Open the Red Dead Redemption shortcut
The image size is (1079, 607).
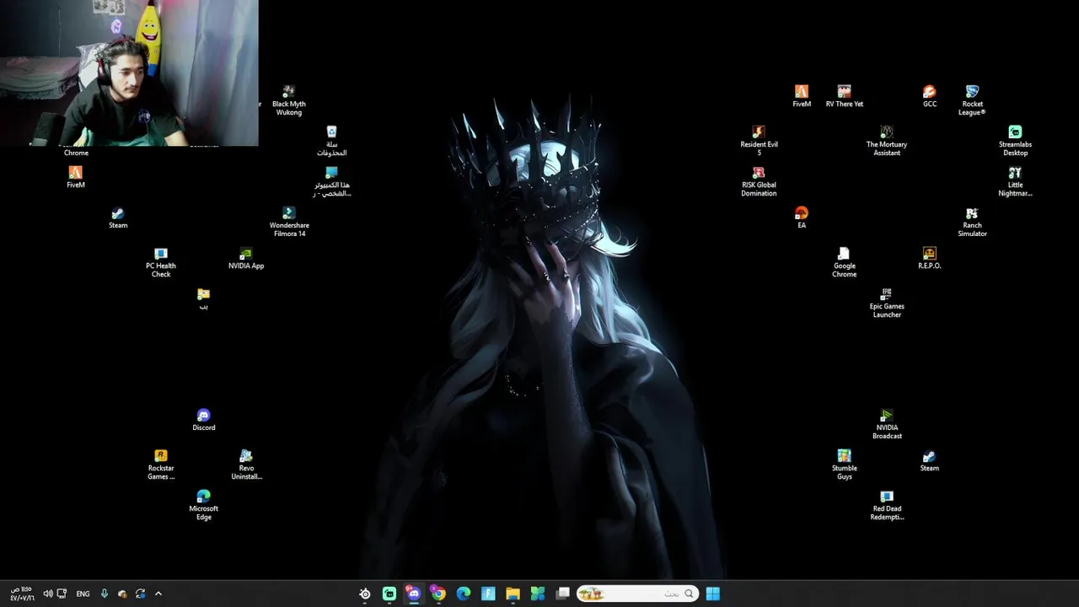pyautogui.click(x=887, y=505)
